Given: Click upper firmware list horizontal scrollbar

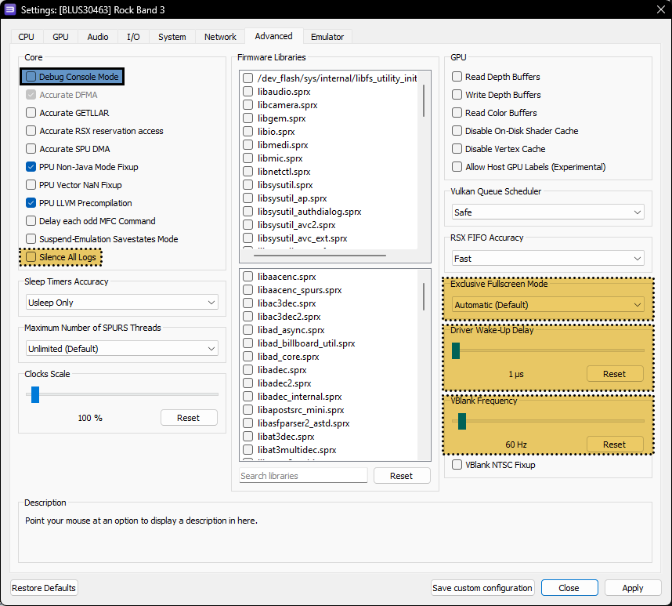Looking at the screenshot, I should (x=320, y=256).
